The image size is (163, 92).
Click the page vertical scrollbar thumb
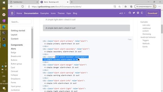[x=162, y=29]
